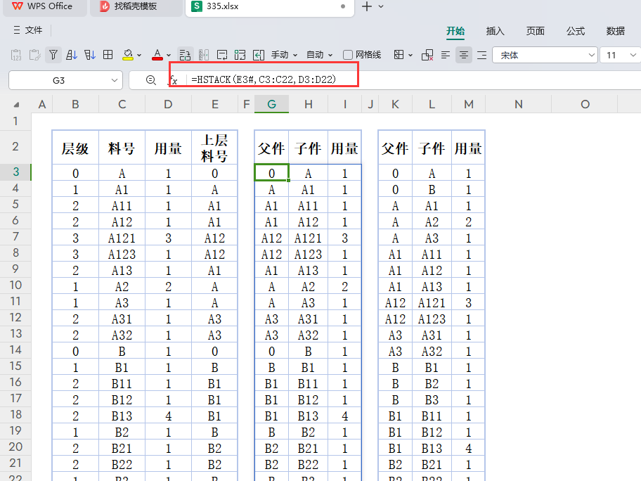Click the 父件 header in column K

395,147
